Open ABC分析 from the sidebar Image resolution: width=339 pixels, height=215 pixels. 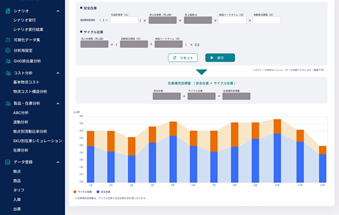pos(21,113)
